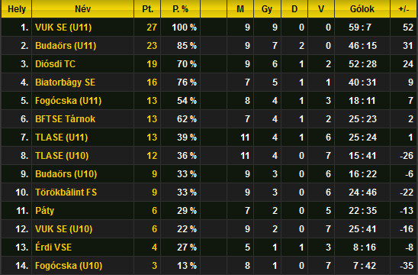Open the Biatorbágy SE team entry

point(65,82)
